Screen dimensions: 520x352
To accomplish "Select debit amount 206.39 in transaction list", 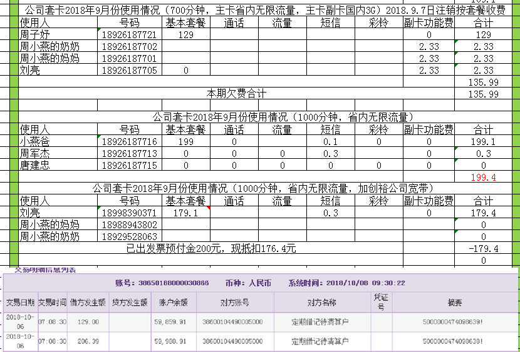I will click(x=88, y=341).
